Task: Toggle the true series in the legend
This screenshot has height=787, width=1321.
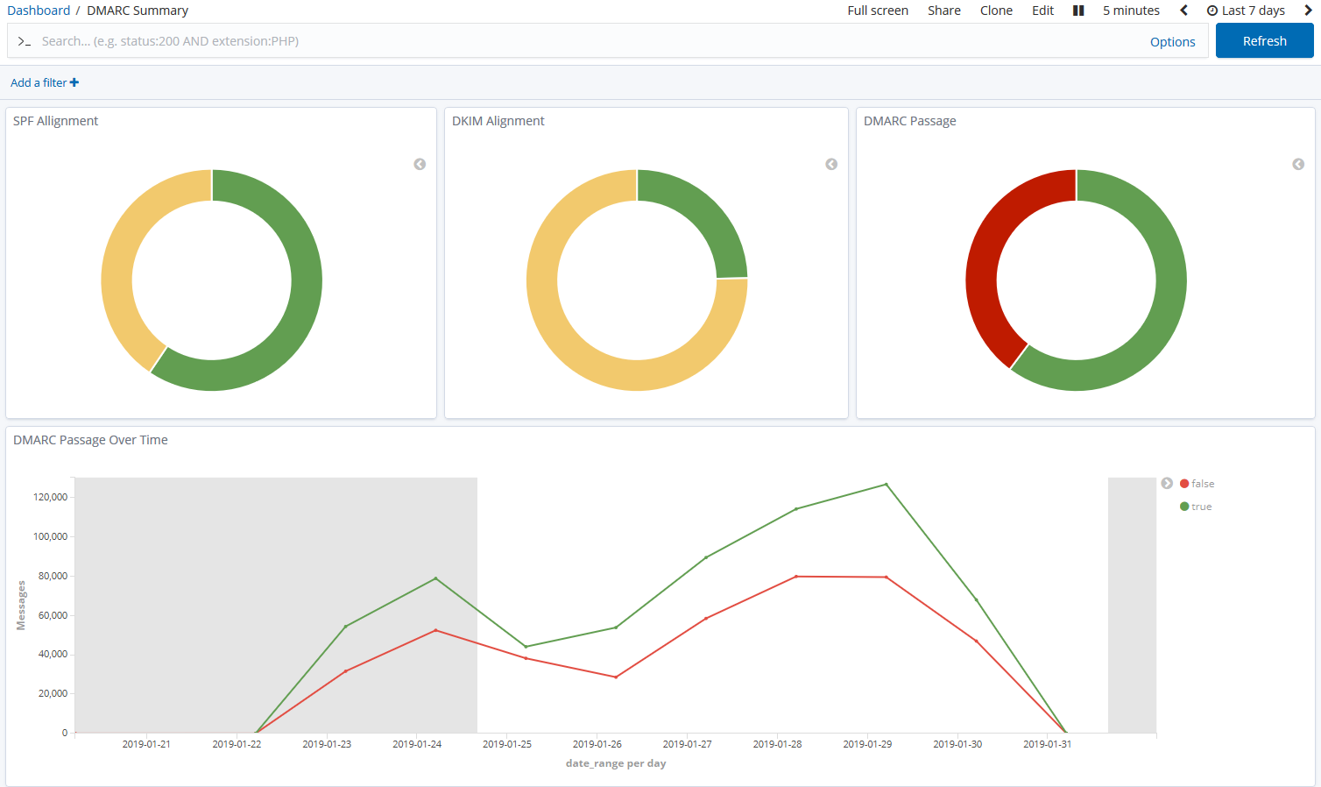Action: coord(1198,506)
